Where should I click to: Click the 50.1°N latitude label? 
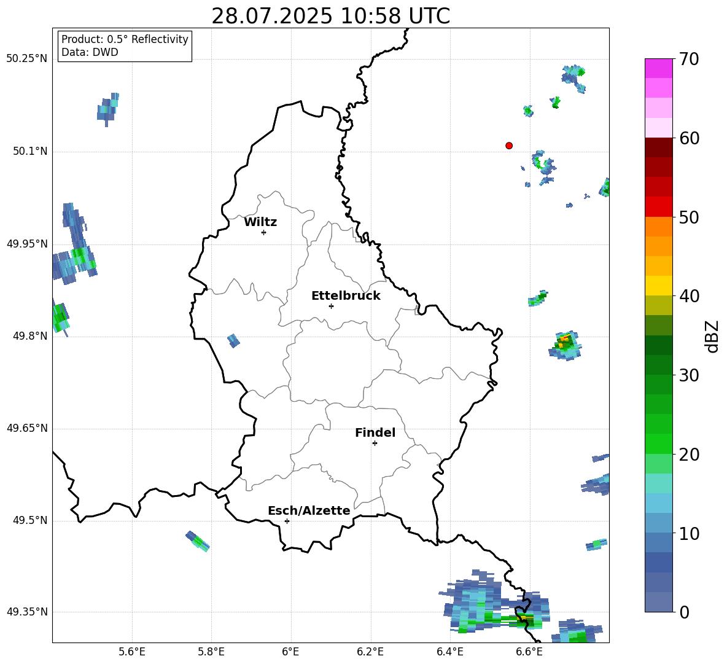tap(30, 152)
